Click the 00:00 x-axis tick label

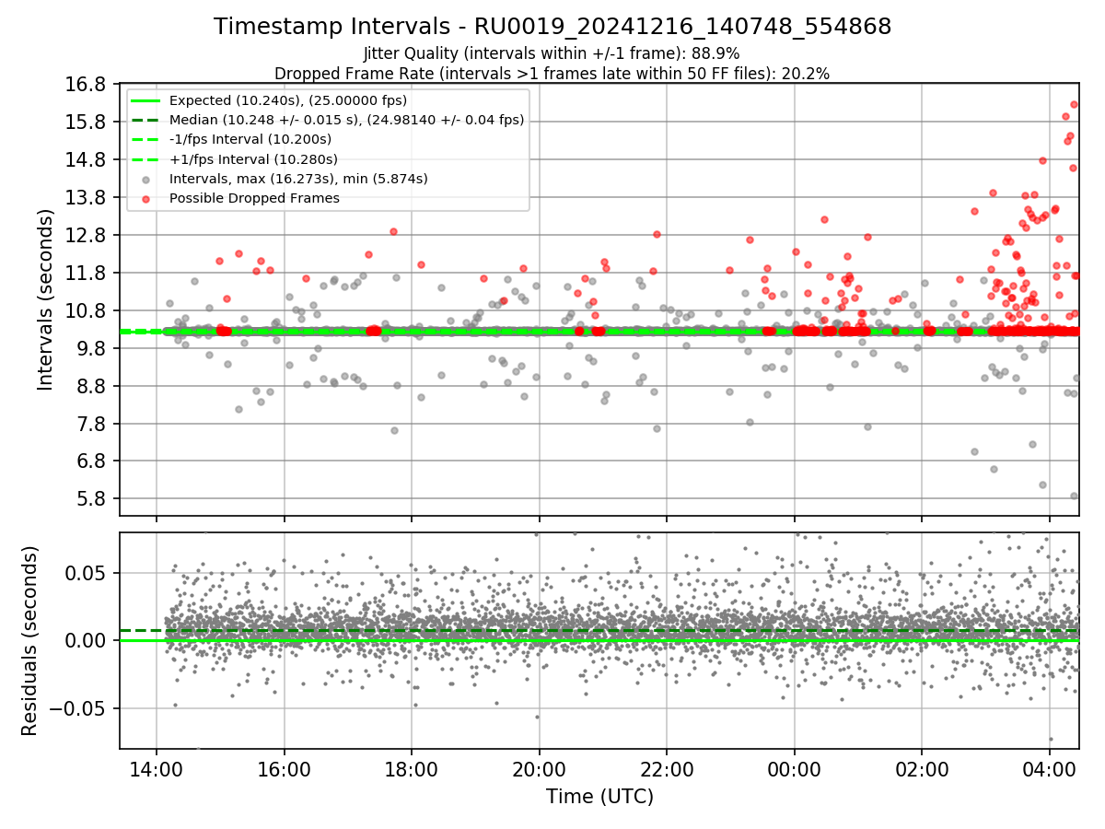(795, 768)
